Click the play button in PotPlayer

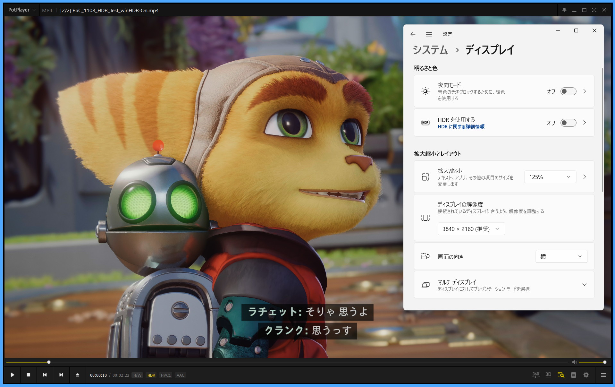pyautogui.click(x=12, y=375)
